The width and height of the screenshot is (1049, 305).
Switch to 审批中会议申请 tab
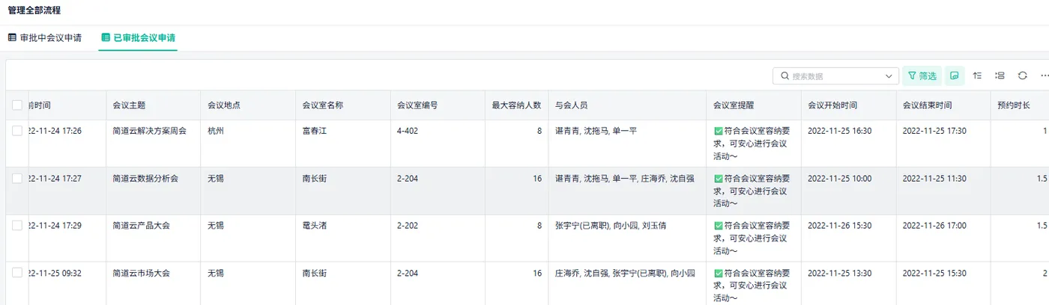point(50,37)
